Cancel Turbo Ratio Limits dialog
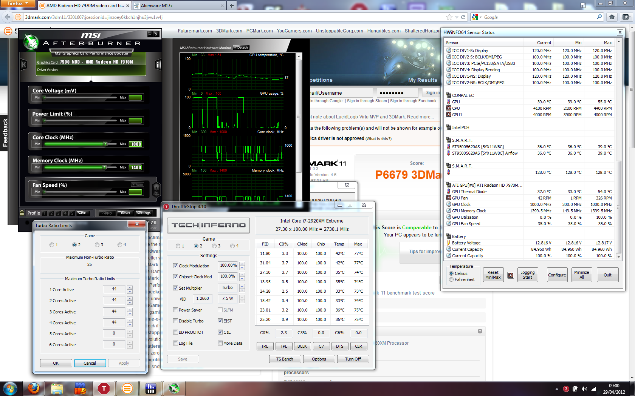The image size is (635, 396). [x=90, y=363]
